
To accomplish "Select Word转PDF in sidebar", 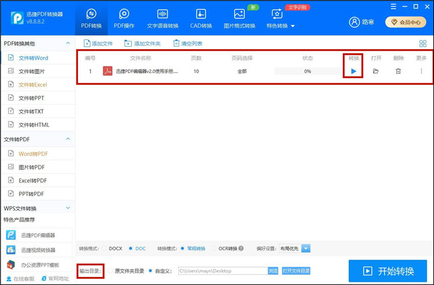I will click(38, 153).
